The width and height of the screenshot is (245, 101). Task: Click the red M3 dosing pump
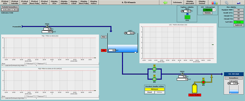click(x=203, y=82)
